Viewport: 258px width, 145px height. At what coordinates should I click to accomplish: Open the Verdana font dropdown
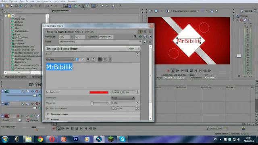pyautogui.click(x=60, y=59)
